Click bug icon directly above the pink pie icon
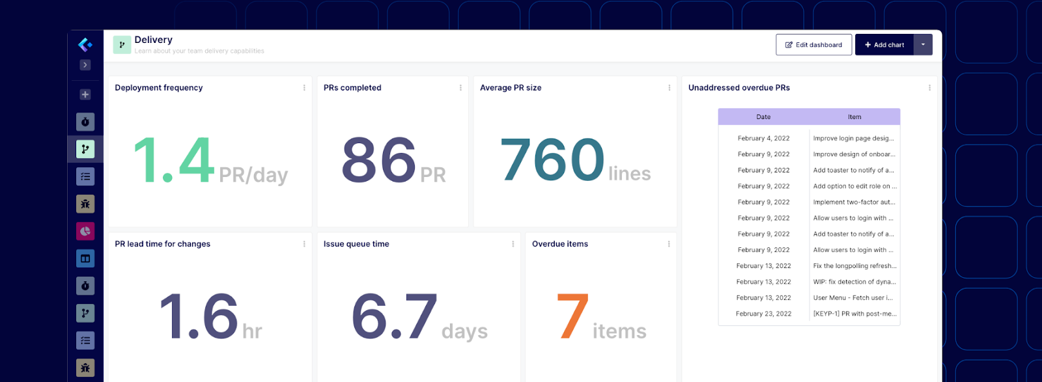1042x382 pixels. coord(85,204)
